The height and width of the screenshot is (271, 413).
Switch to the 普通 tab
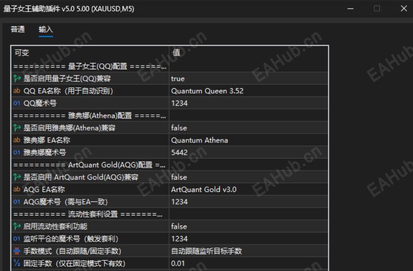(17, 29)
